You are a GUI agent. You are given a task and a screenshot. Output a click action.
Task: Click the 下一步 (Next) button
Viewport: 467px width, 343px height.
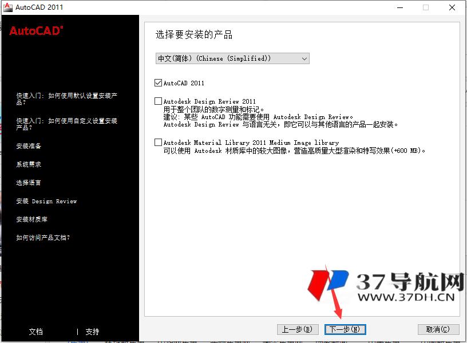[345, 329]
